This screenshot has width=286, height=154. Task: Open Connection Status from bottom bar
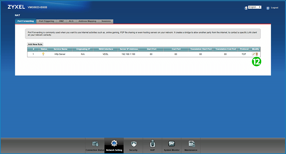pos(95,146)
